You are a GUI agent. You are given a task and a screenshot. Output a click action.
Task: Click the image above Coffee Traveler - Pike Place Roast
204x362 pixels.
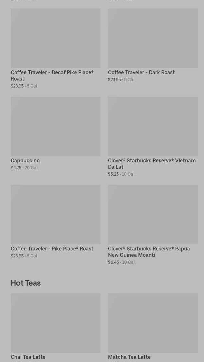pyautogui.click(x=55, y=214)
